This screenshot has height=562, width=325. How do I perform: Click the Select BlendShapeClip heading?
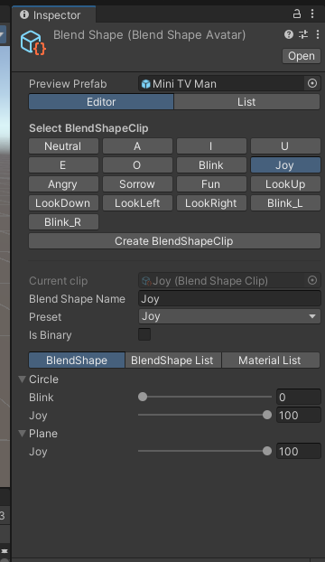pos(88,128)
